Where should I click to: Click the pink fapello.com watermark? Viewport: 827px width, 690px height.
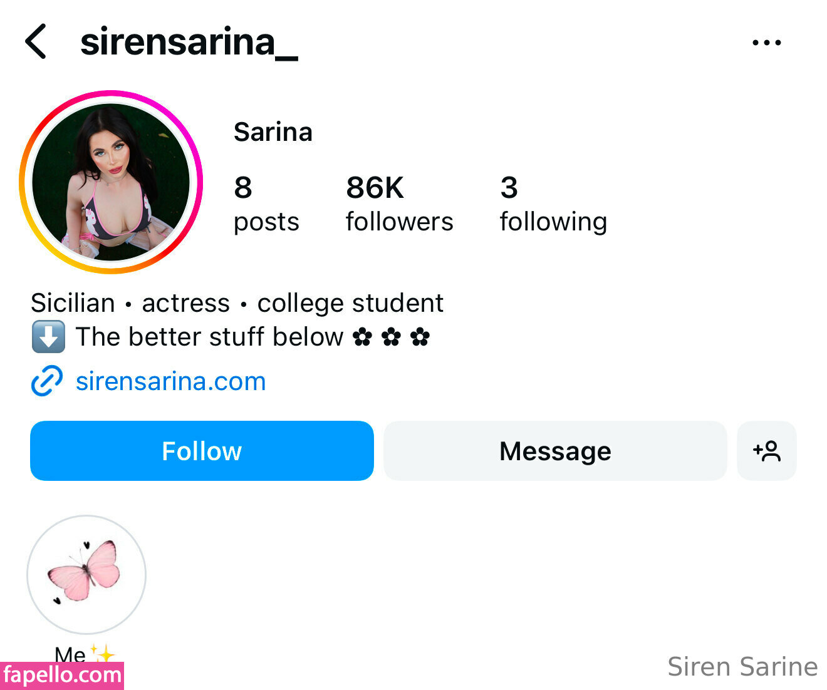[62, 676]
